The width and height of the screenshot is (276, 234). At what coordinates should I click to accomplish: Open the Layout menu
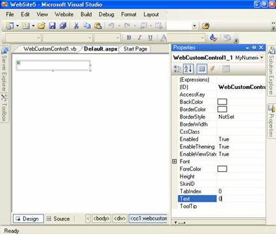tap(151, 14)
